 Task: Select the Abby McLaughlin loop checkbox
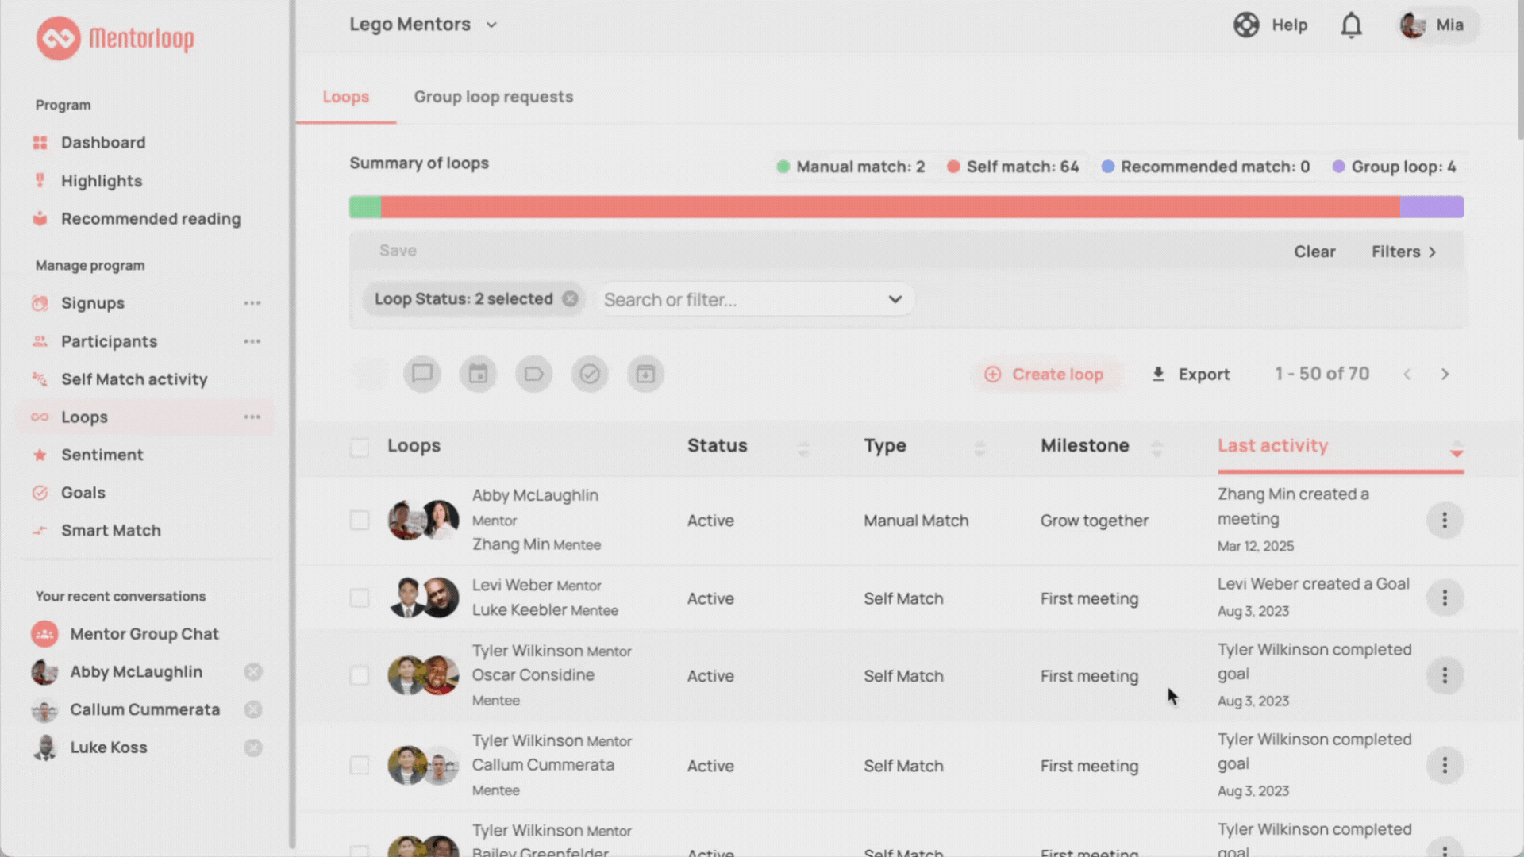[x=360, y=521]
